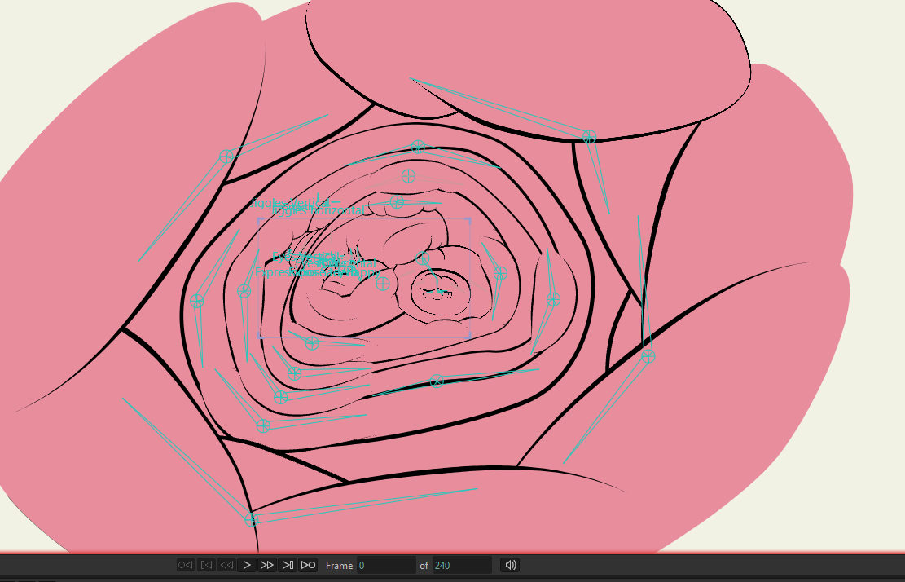This screenshot has height=582, width=905.
Task: Select the bone joint at bottom-left petal
Action: point(252,519)
